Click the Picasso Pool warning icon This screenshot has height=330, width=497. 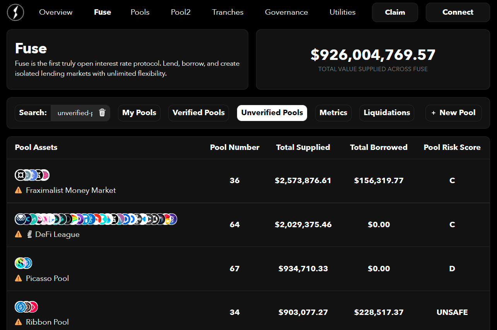pyautogui.click(x=18, y=278)
